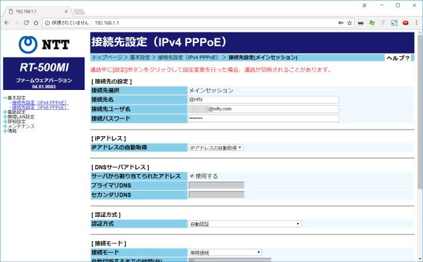The height and width of the screenshot is (262, 423).
Task: Bookmark this page with the star icon
Action: click(x=350, y=23)
